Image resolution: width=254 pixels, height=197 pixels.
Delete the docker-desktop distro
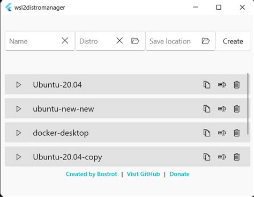[237, 133]
